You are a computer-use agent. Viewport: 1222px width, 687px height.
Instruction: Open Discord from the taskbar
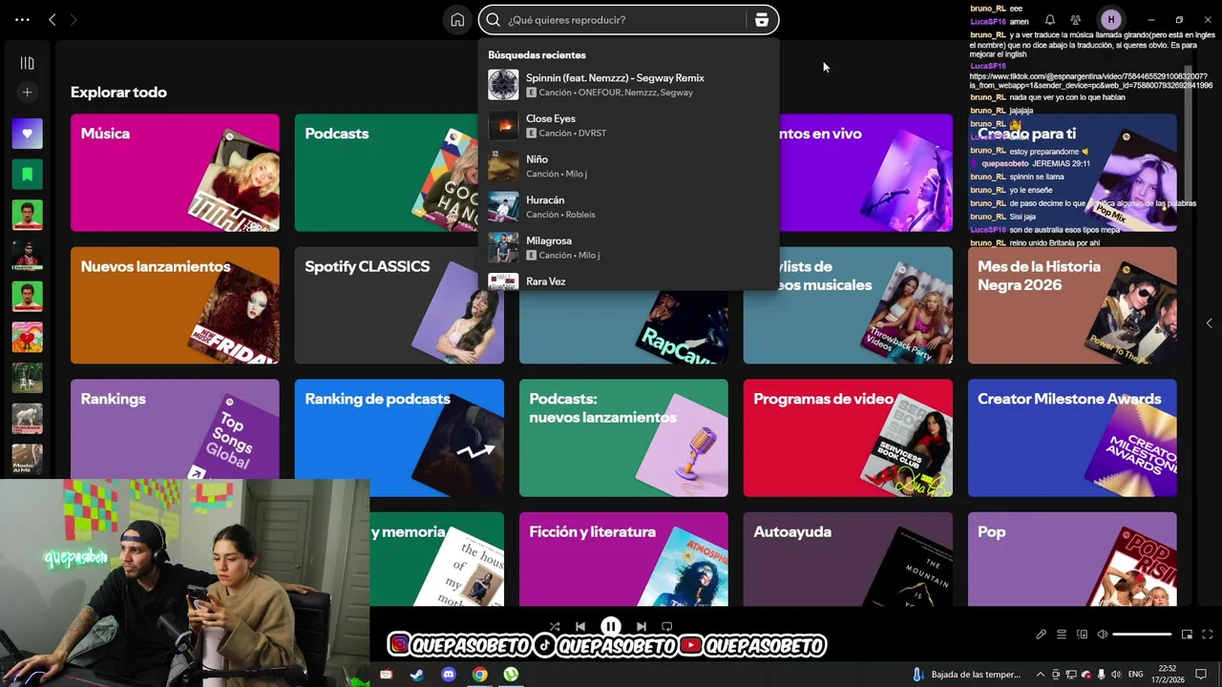tap(449, 675)
